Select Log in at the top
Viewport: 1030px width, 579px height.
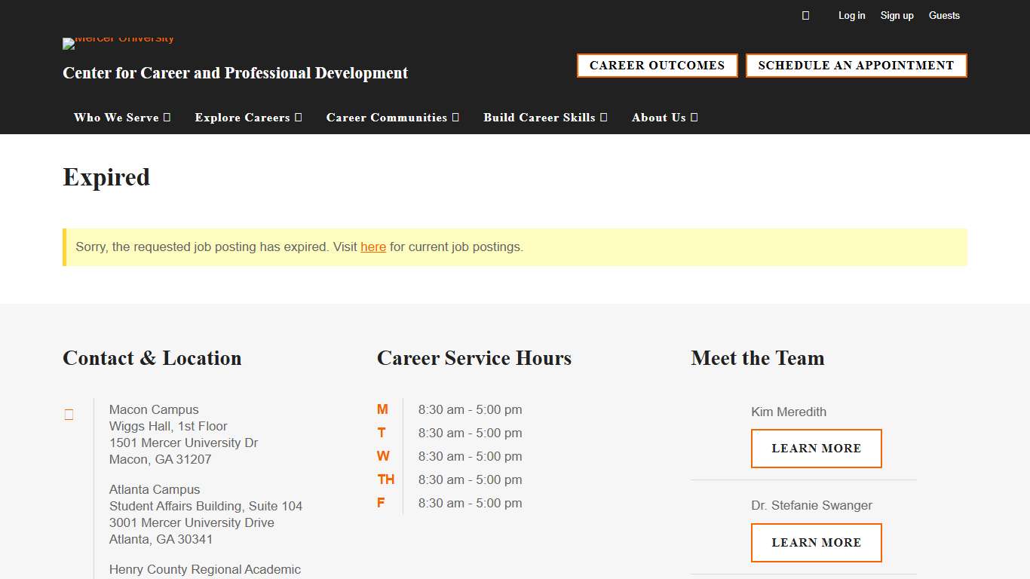(x=851, y=15)
